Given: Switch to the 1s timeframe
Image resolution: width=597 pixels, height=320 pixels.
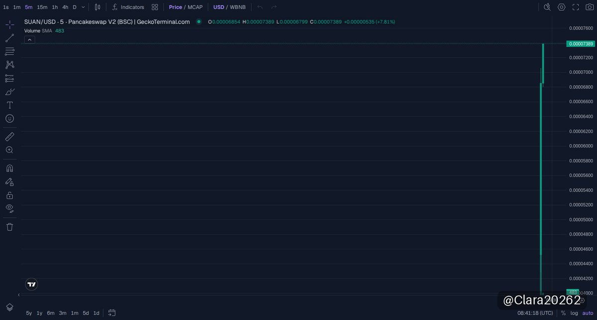Looking at the screenshot, I should click(6, 7).
